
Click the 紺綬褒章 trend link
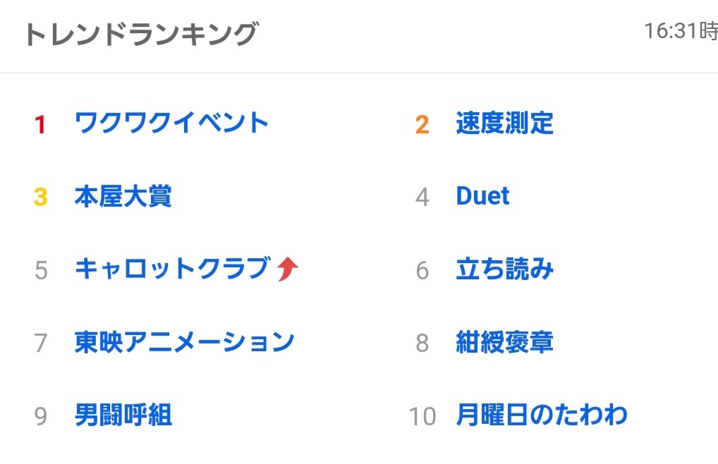click(x=504, y=342)
